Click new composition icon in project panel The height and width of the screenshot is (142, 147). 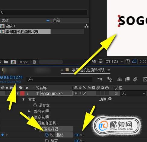coord(13,62)
